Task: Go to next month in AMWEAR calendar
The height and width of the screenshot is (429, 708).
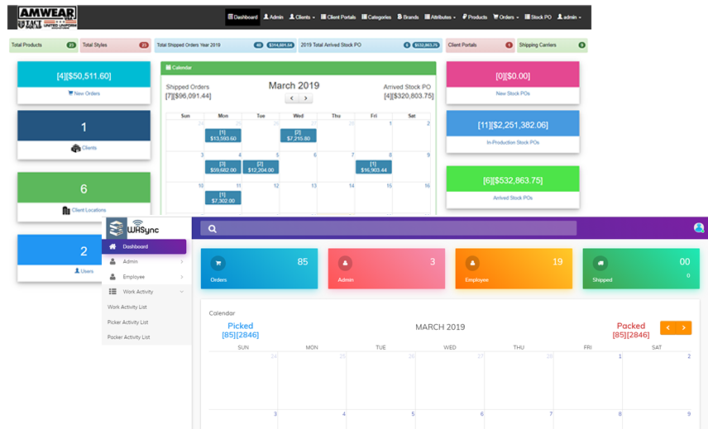Action: (306, 98)
